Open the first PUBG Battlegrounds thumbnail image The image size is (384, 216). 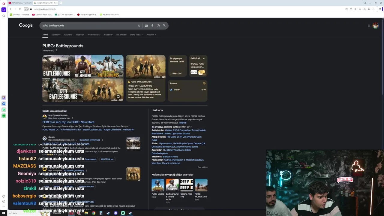click(58, 66)
